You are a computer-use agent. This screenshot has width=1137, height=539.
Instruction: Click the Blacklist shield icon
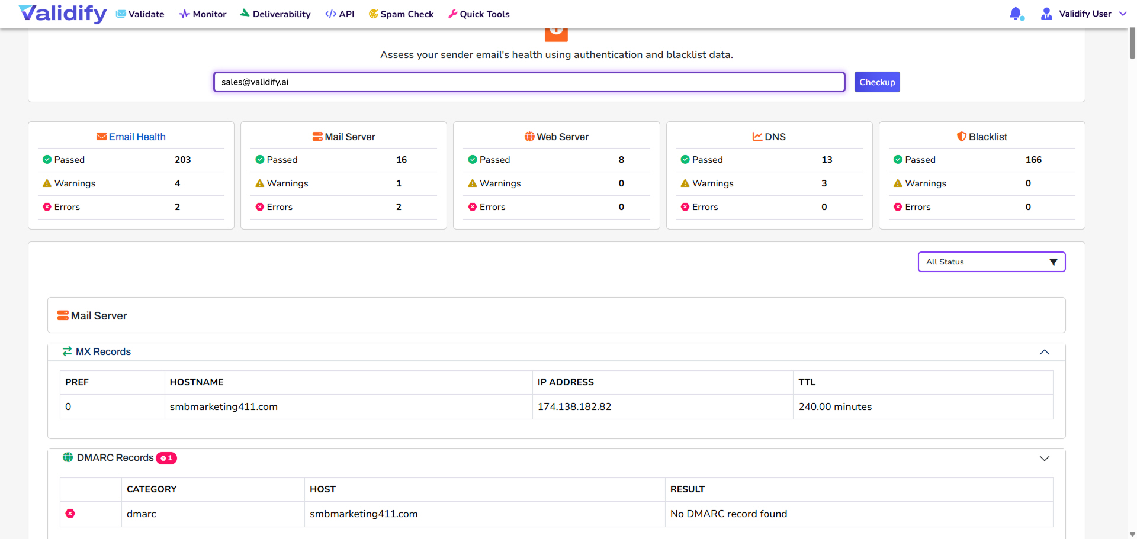(961, 137)
